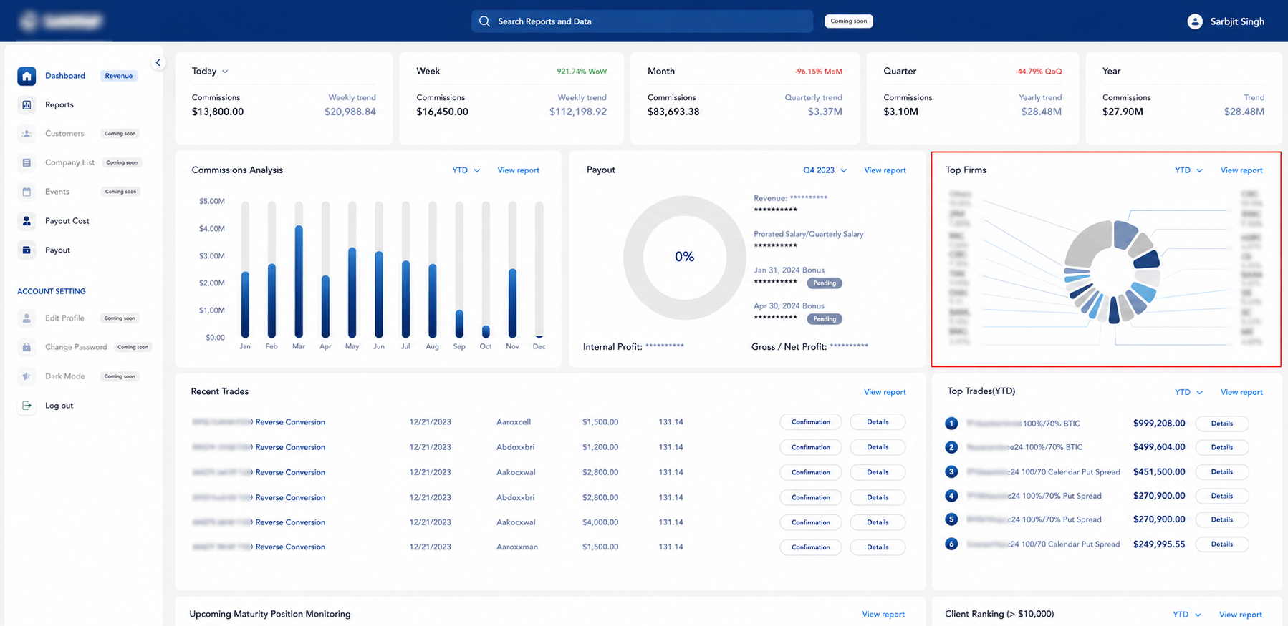Select Edit Profile in account settings
The width and height of the screenshot is (1288, 626).
(64, 318)
